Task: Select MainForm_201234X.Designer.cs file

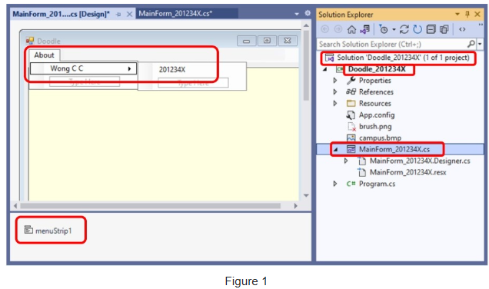Action: click(x=420, y=161)
